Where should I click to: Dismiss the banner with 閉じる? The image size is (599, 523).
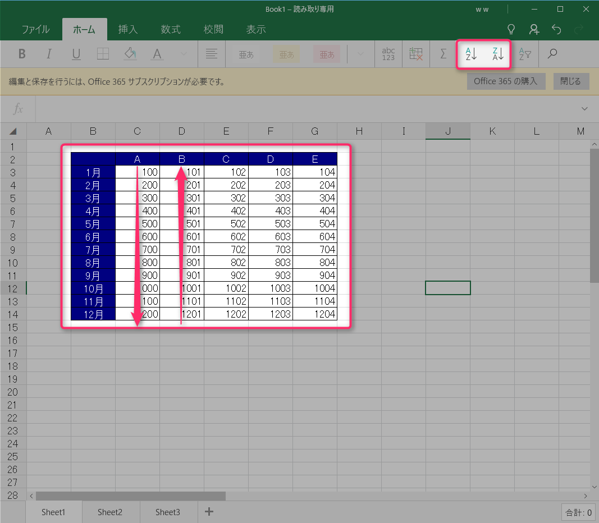[x=571, y=81]
